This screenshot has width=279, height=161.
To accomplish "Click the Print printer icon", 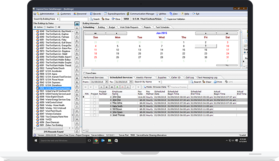I will point(215,82).
